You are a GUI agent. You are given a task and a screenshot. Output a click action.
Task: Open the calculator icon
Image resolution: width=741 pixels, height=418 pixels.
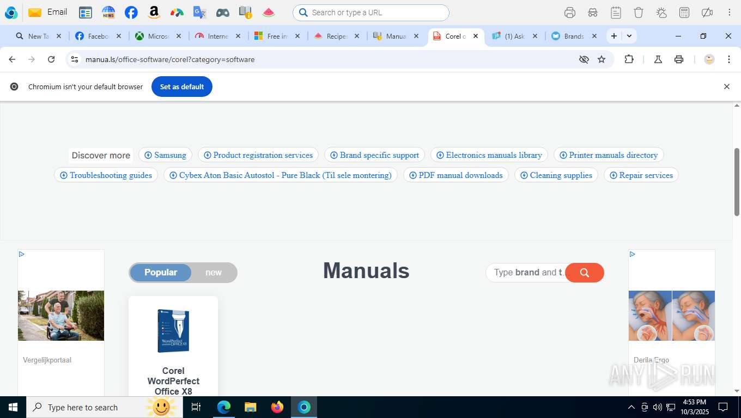tap(684, 13)
